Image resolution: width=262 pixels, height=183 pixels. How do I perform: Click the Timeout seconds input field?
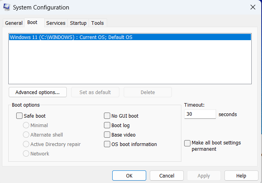pos(200,114)
